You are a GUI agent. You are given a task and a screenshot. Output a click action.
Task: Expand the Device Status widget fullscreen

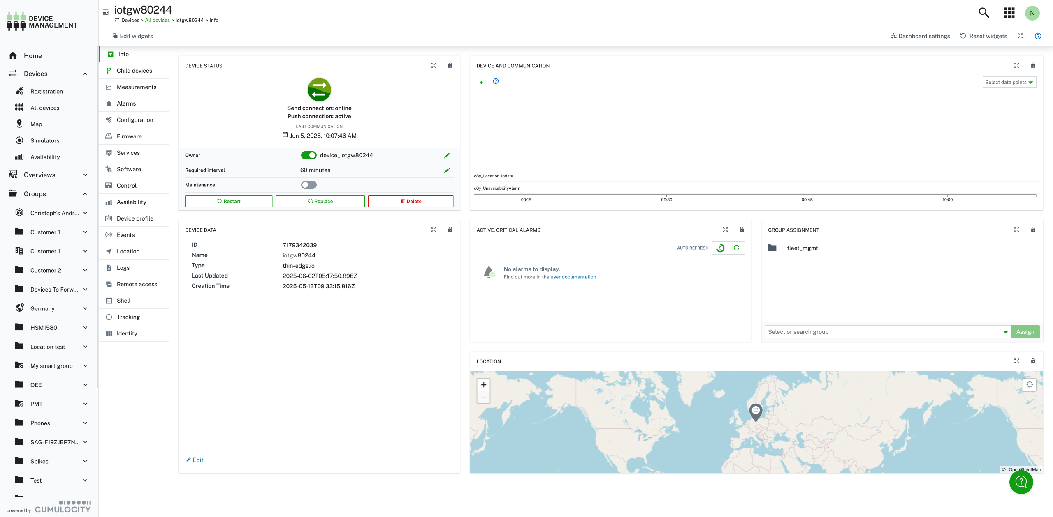tap(434, 65)
